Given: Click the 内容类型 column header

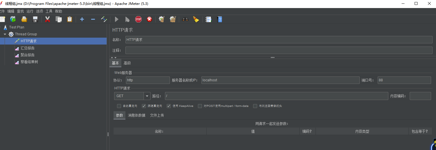Looking at the screenshot, I should tap(362, 131).
